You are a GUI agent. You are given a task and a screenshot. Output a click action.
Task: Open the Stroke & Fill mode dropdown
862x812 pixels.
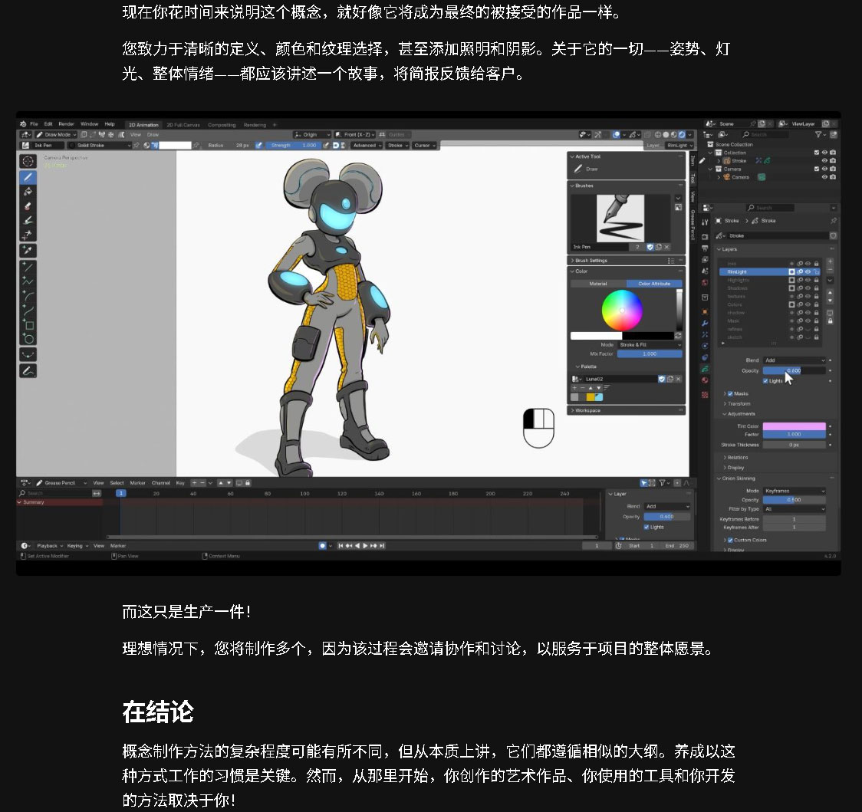pos(650,345)
